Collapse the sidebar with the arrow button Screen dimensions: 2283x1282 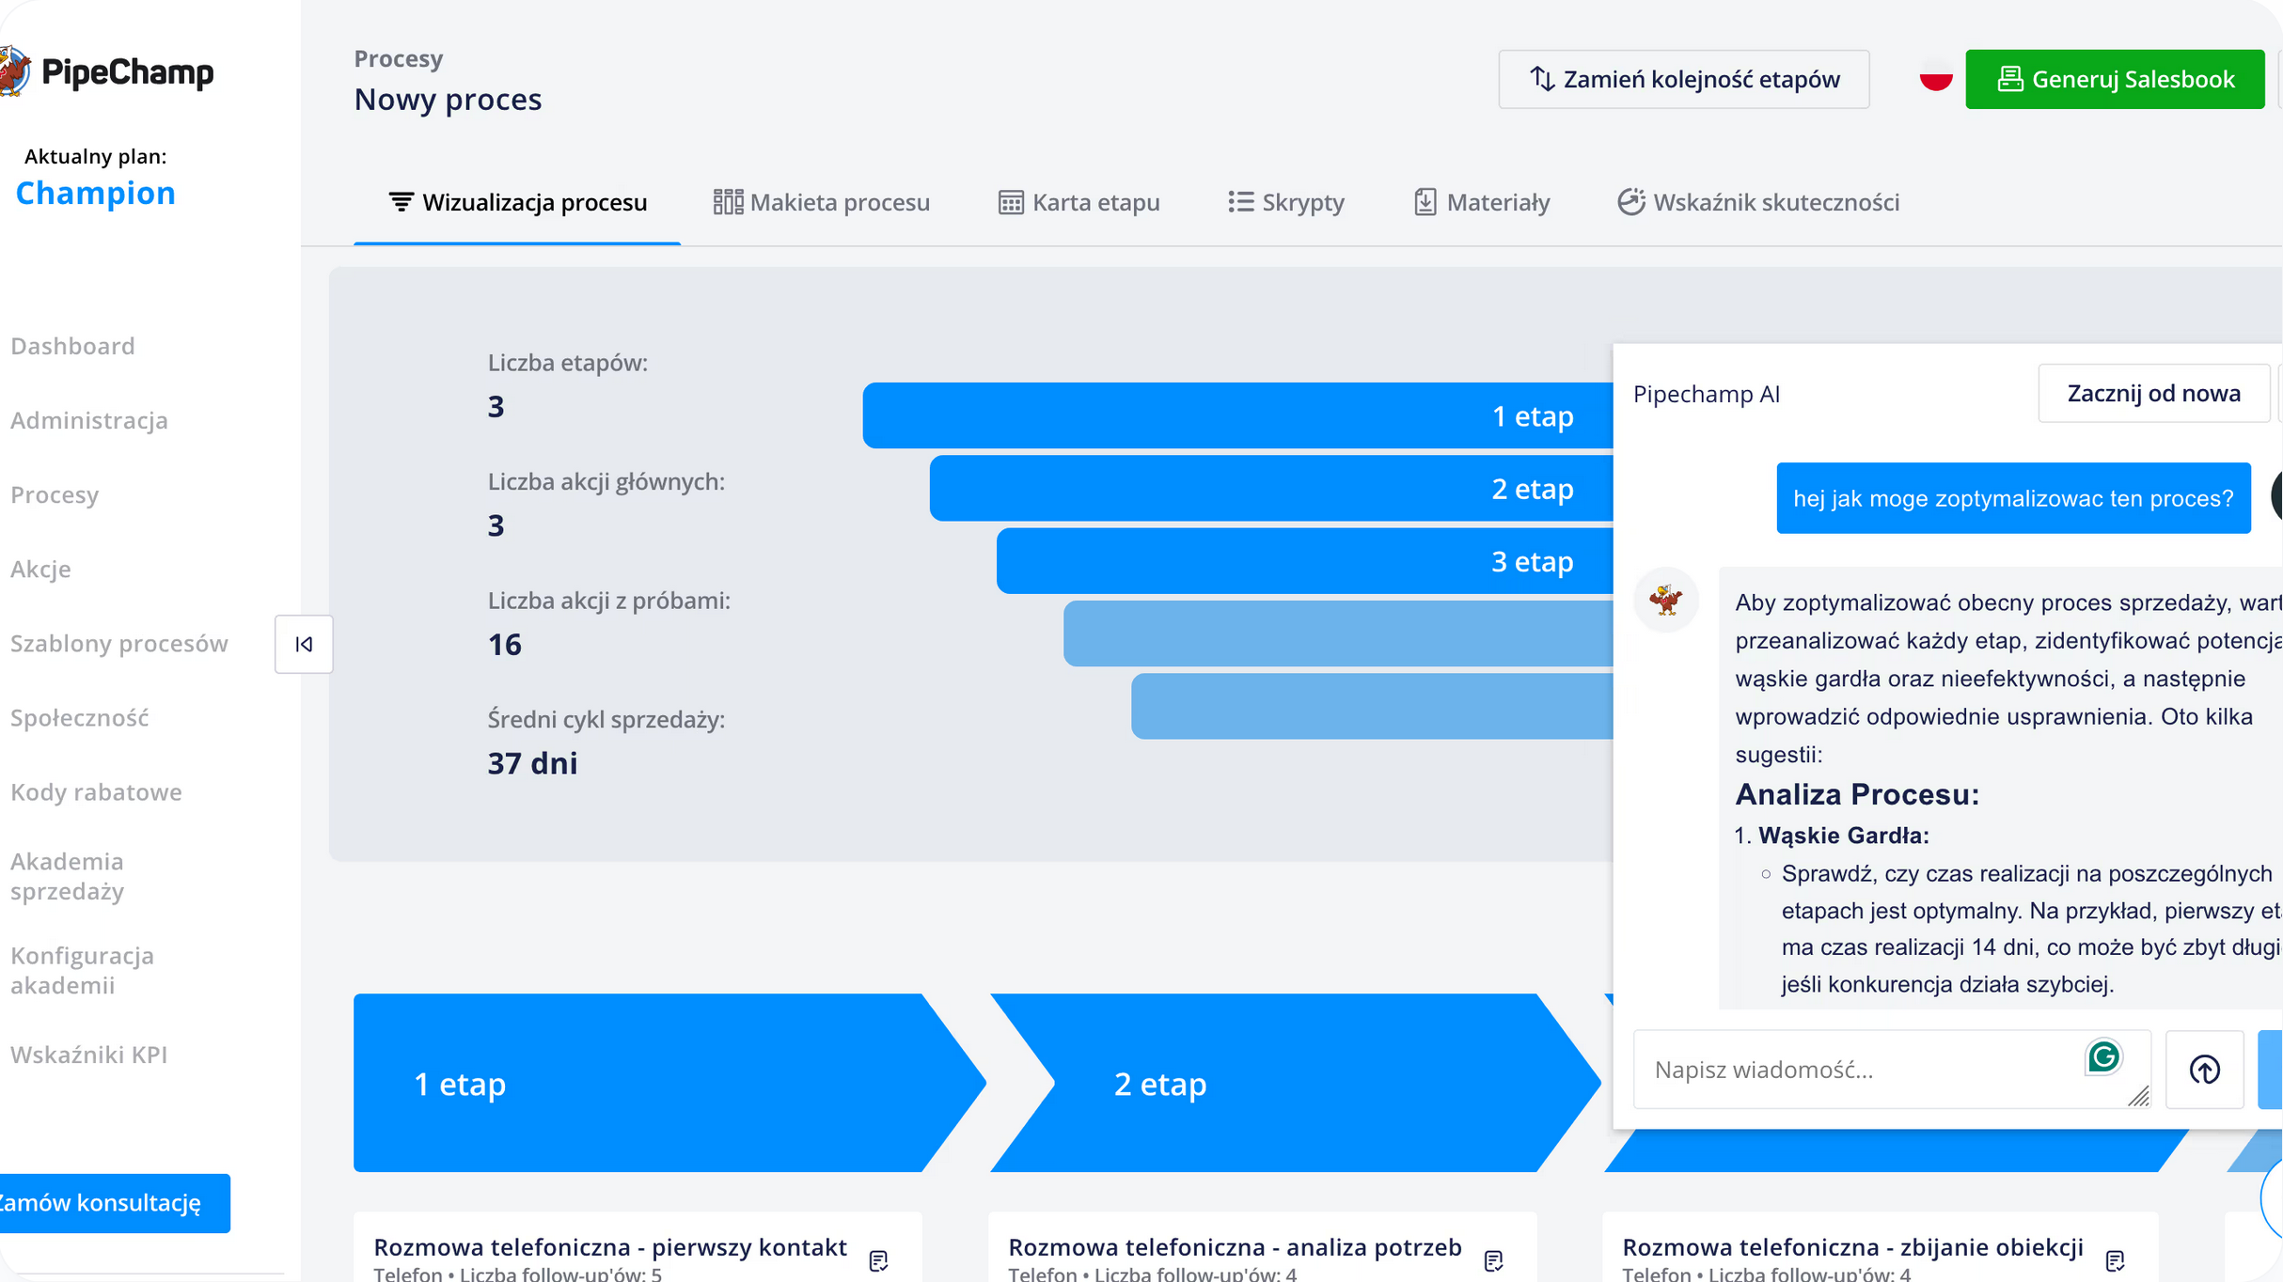[x=304, y=644]
